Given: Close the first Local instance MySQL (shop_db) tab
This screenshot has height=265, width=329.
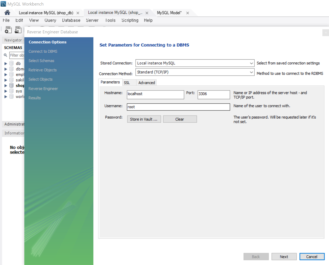Looking at the screenshot, I should coord(78,13).
